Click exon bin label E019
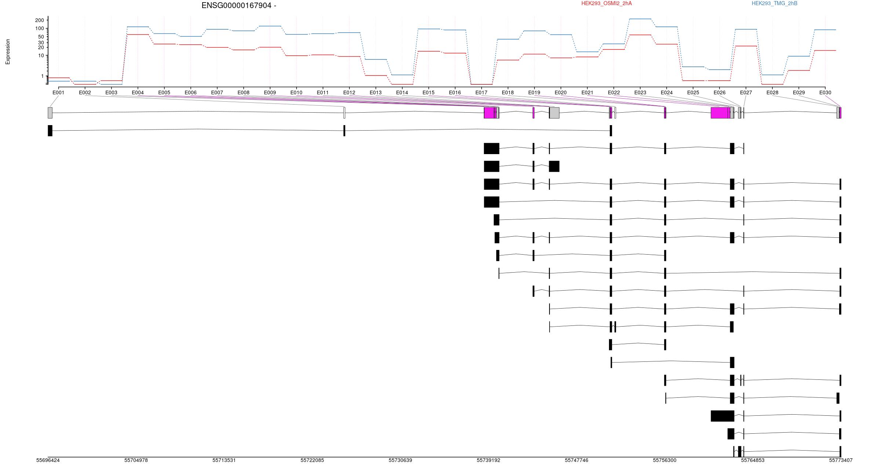Viewport: 881px width, 466px height. 534,92
